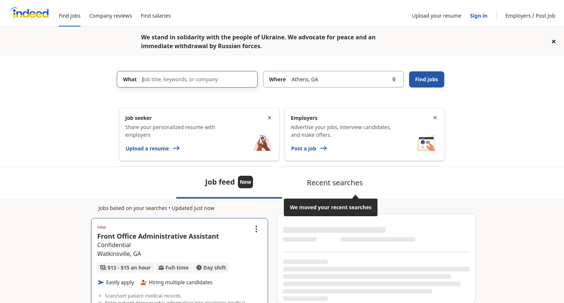Screen dimensions: 564x303
Task: Click the Job seeker phone illustration
Action: pyautogui.click(x=262, y=143)
